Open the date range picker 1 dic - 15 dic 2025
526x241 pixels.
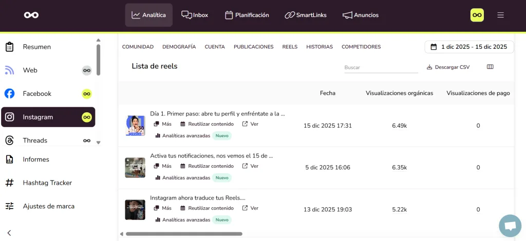point(469,47)
